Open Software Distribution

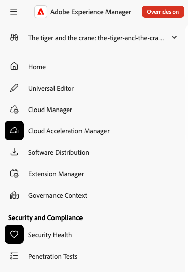pyautogui.click(x=59, y=152)
